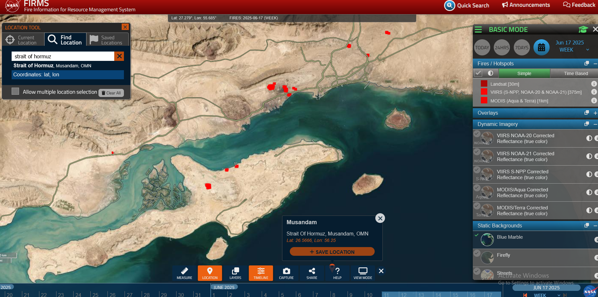Open Help from the bottom toolbar
The width and height of the screenshot is (598, 297).
337,273
